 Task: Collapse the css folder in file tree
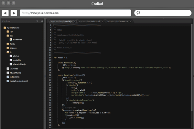(x=11, y=35)
